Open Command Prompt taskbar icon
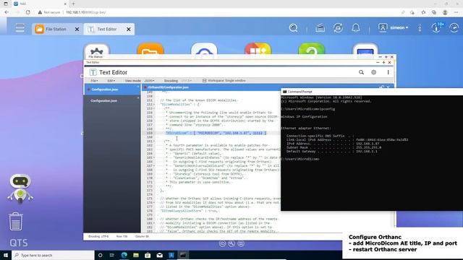463x260 pixels. 183,255
